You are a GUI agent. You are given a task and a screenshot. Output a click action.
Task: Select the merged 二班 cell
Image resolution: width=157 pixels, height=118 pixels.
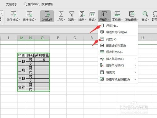22,70
